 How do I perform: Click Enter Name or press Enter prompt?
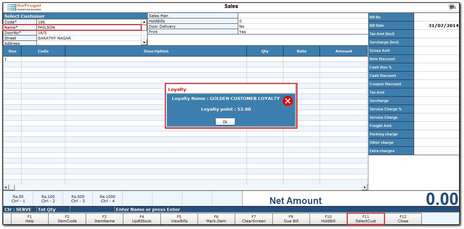148,210
